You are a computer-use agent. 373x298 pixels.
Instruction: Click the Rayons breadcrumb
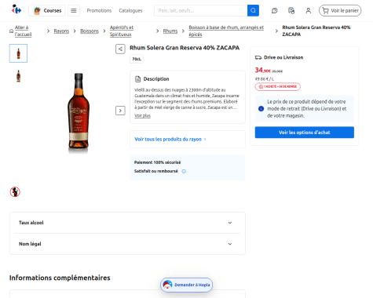point(61,31)
